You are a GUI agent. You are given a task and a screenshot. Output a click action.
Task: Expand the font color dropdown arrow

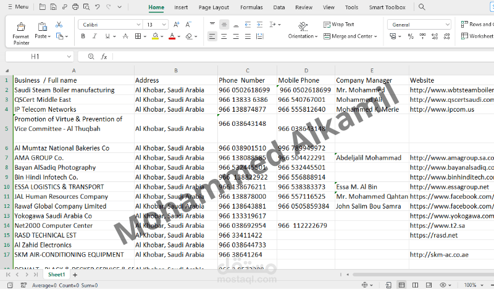(178, 36)
